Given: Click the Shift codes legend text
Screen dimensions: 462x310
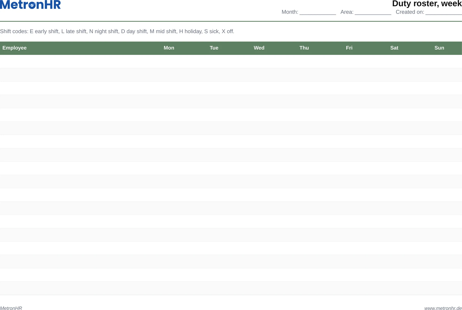Looking at the screenshot, I should pos(117,32).
